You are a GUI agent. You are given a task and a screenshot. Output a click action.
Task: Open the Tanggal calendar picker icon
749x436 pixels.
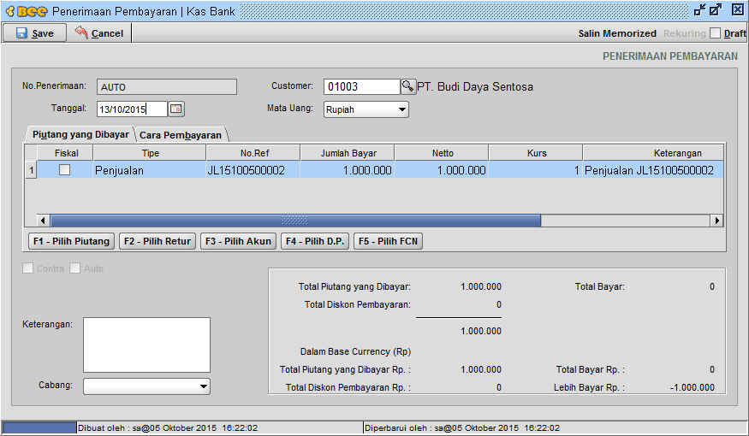(176, 109)
